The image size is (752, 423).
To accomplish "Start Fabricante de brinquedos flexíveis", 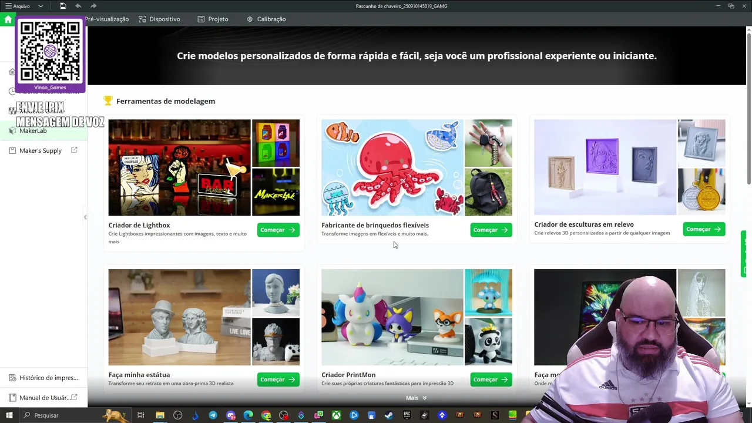I will pos(491,230).
